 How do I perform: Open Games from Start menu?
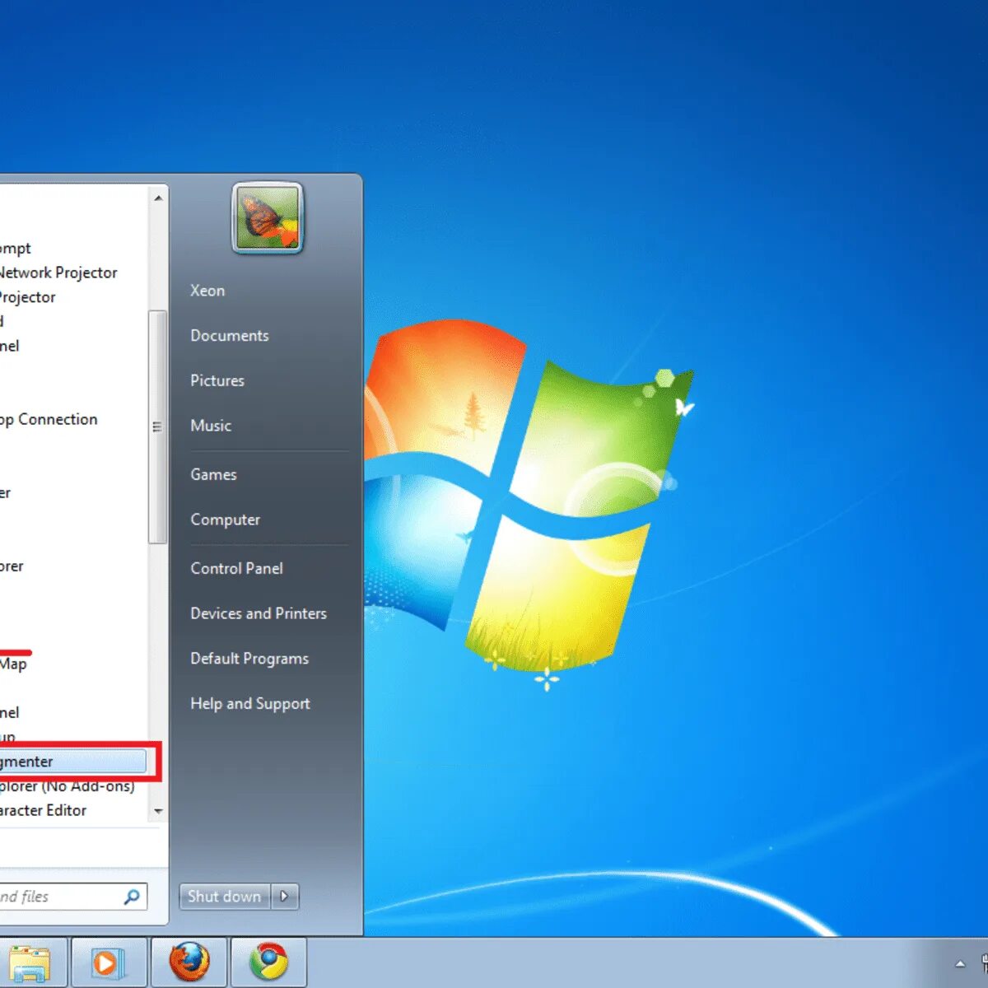[213, 474]
